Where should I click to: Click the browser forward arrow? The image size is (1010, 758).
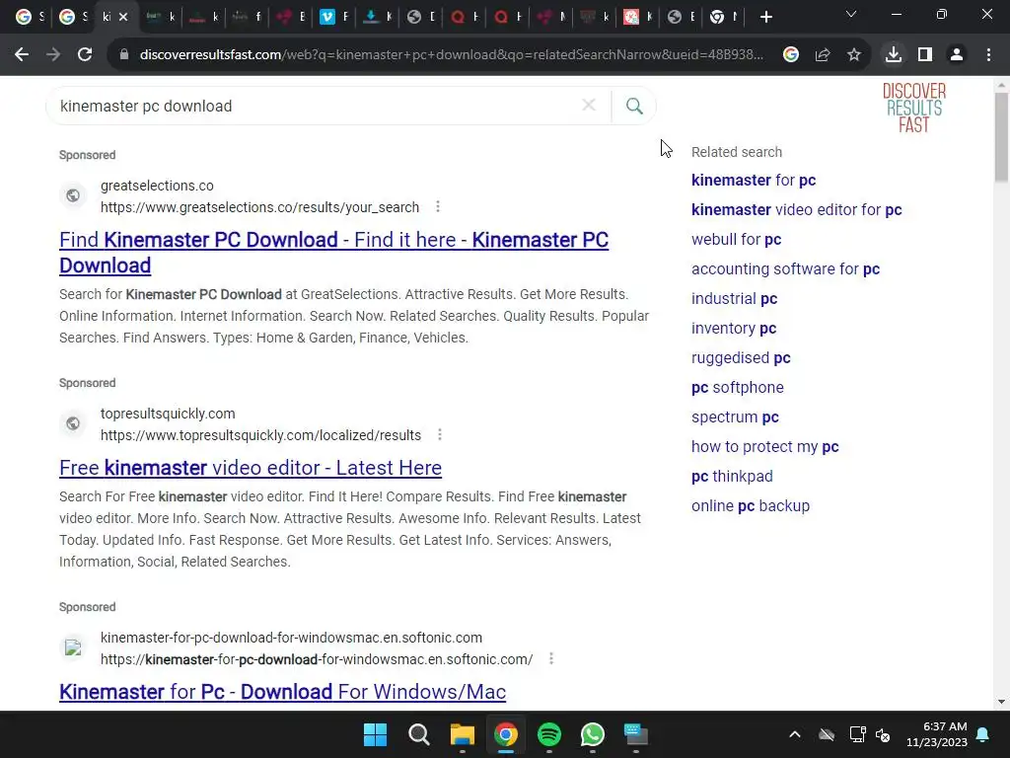click(53, 55)
